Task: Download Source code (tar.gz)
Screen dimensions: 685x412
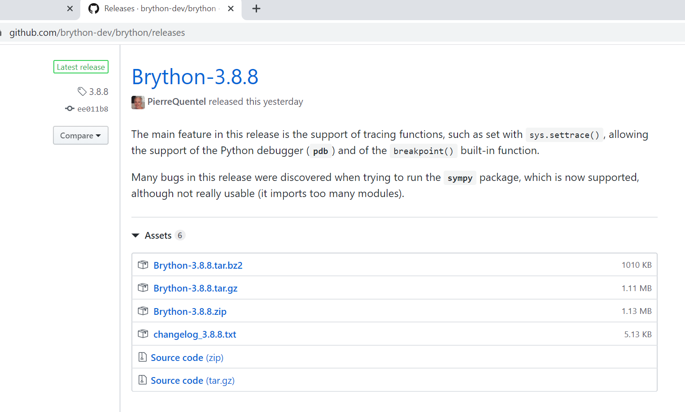Action: coord(192,381)
